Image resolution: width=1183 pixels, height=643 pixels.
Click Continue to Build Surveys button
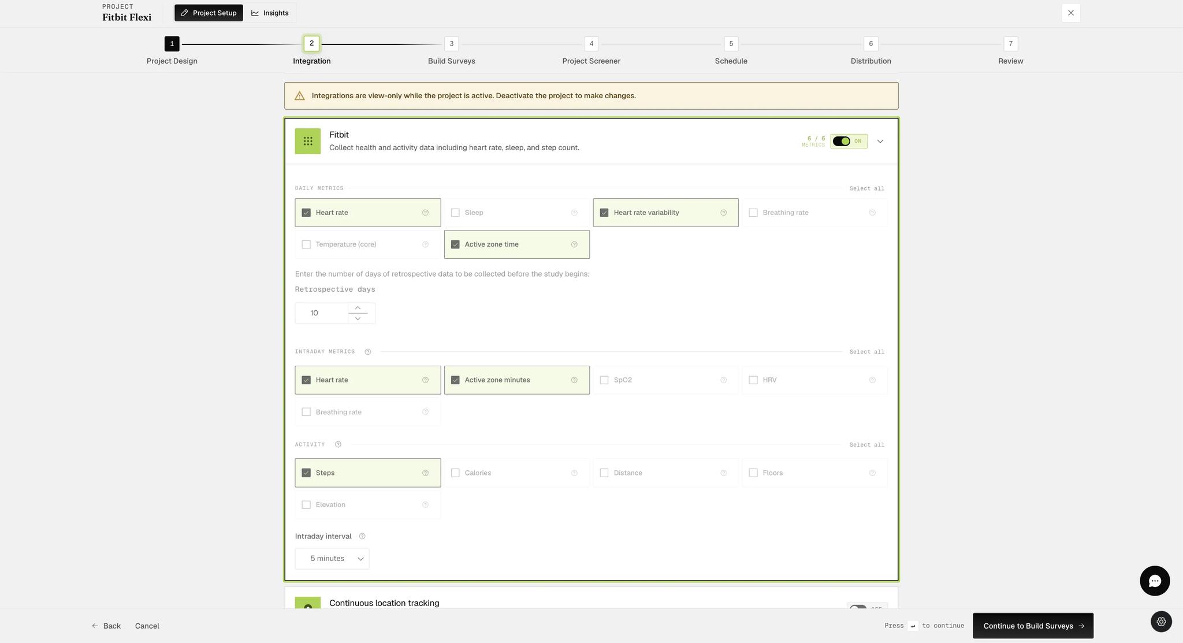pos(1033,626)
